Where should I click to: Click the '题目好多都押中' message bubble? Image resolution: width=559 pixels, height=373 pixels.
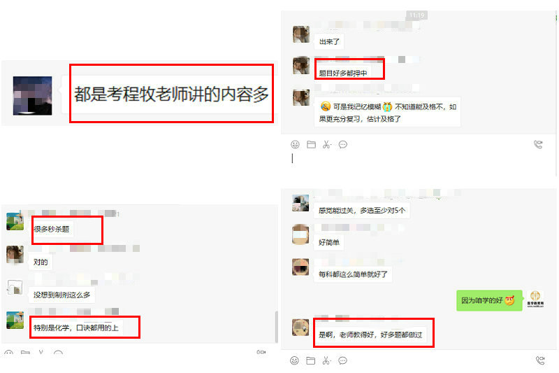point(342,73)
